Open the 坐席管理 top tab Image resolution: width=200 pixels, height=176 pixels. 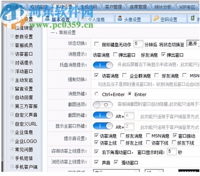(x=138, y=7)
